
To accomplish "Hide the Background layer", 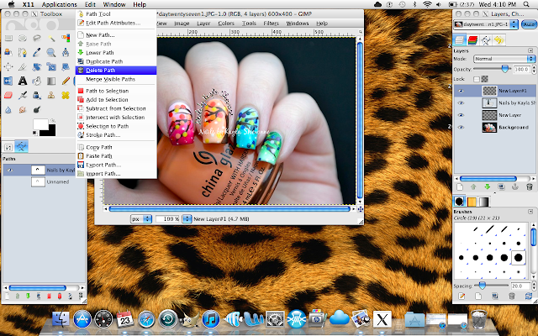I will 461,127.
